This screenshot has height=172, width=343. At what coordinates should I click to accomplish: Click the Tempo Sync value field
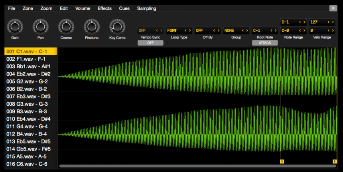tap(146, 30)
